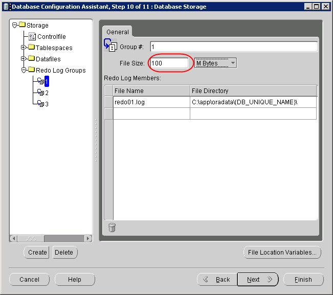333x295 pixels.
Task: Select the blank second row's header cell
Action: pos(109,114)
